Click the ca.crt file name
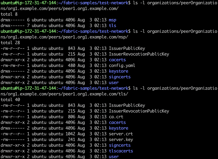Screen dimensions: 218x159 coord(116,117)
